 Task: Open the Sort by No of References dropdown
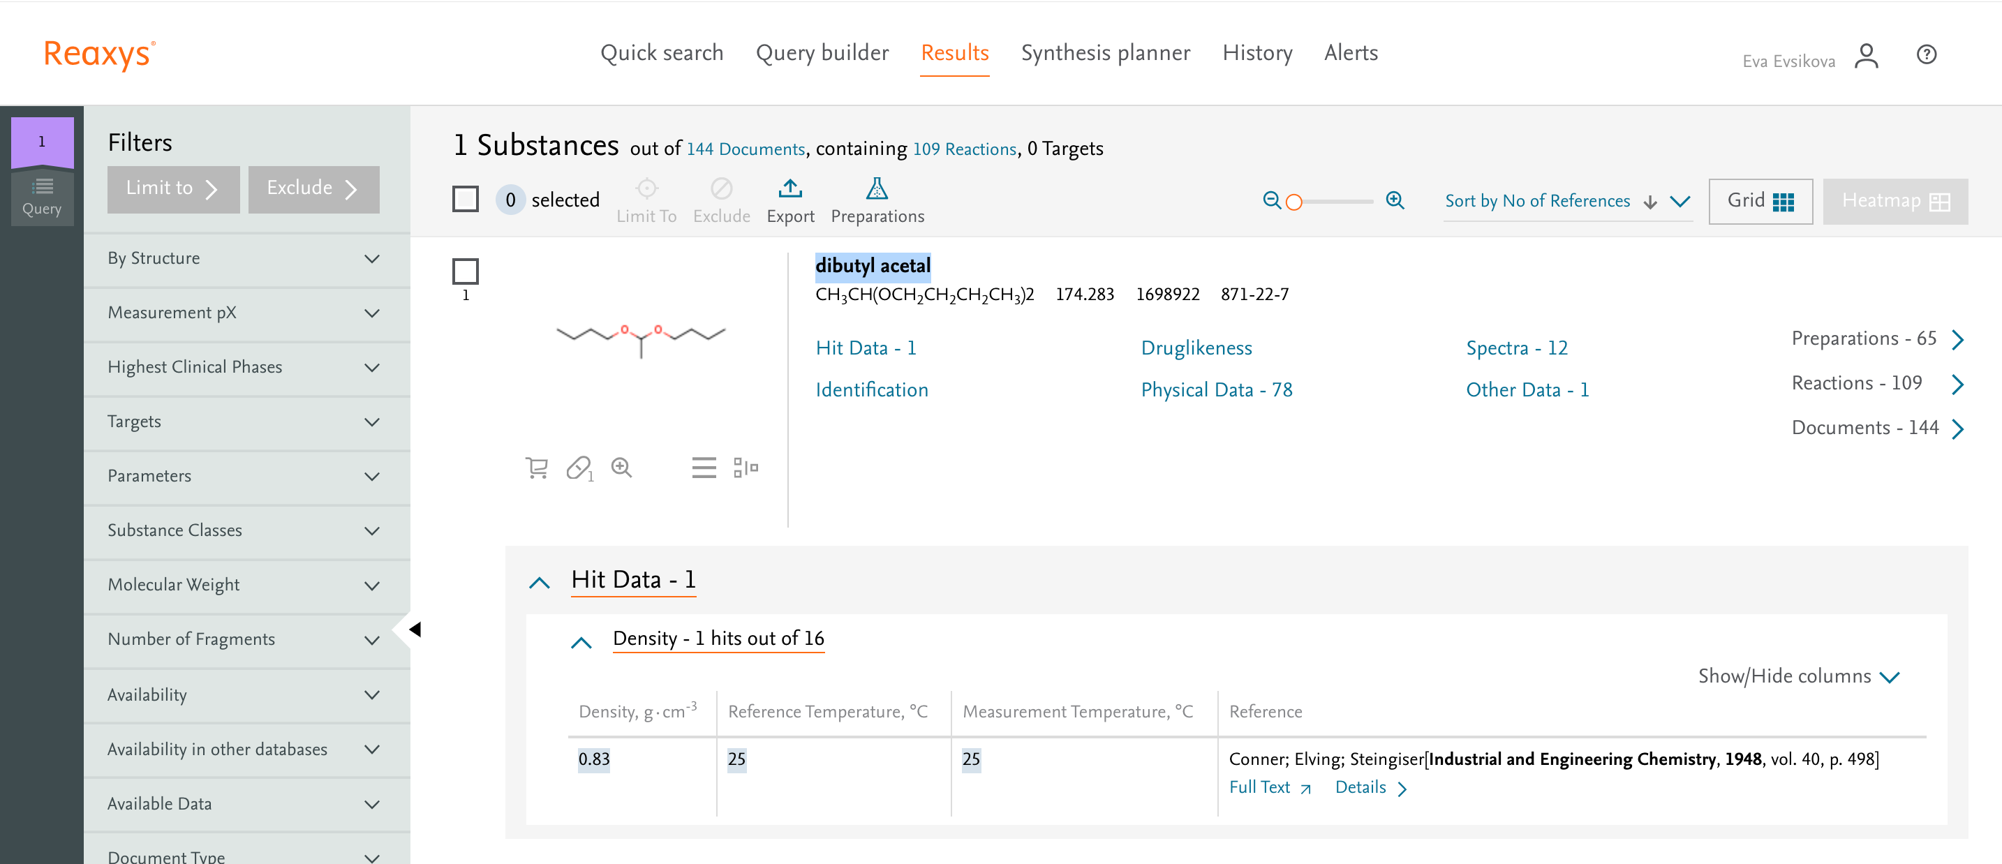1567,201
